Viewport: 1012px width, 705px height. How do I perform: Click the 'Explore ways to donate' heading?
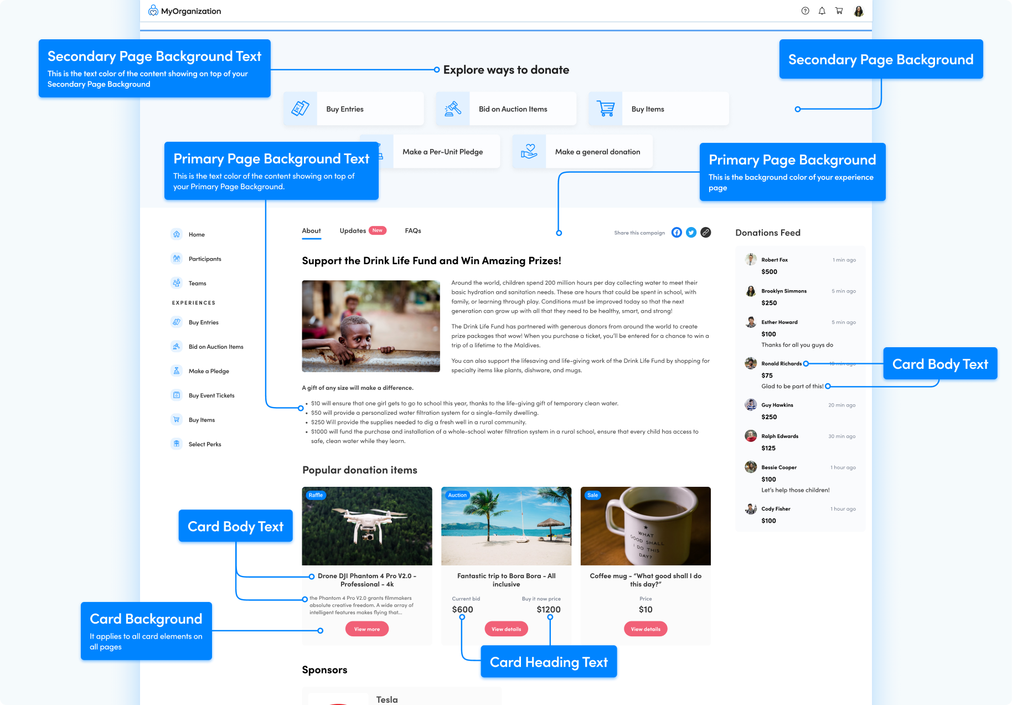coord(506,70)
